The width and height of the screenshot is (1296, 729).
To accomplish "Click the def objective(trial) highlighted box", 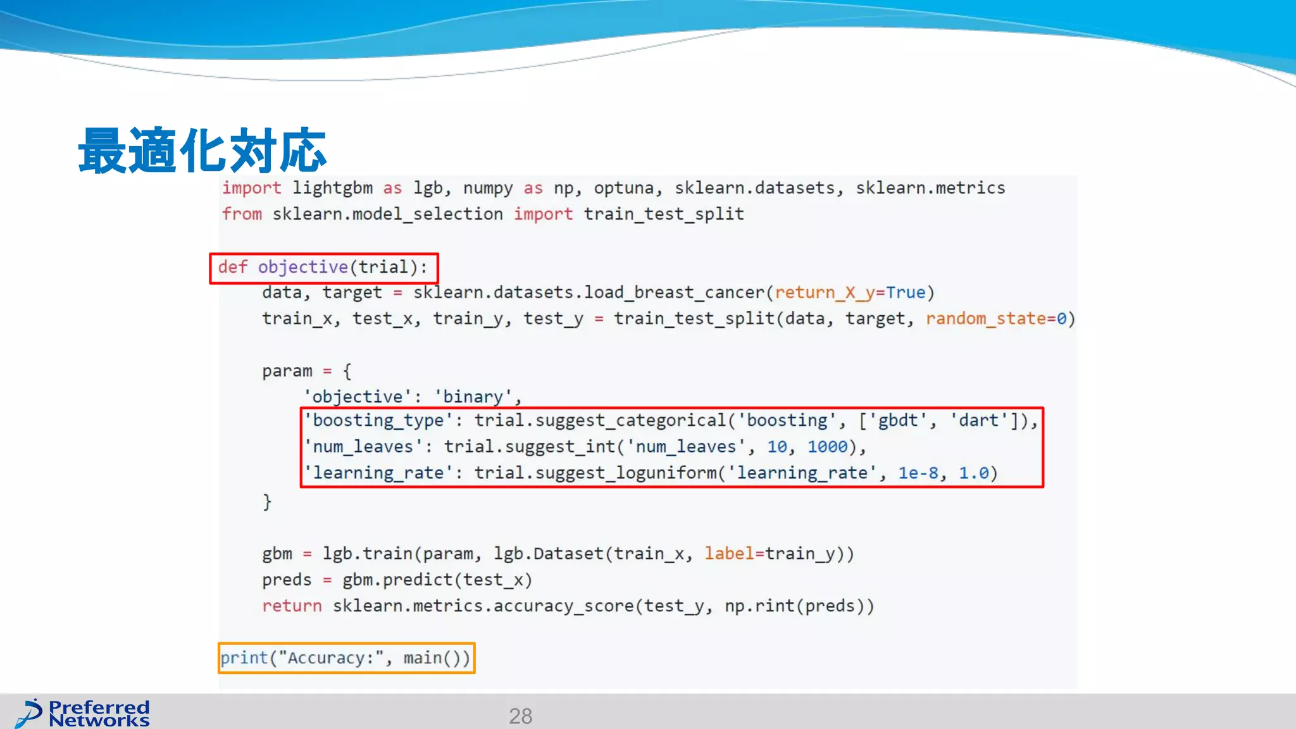I will coord(323,268).
